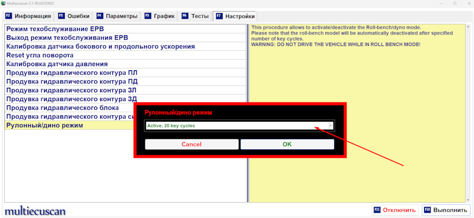Select Продувка гидравлического контура ПЛ
Image resolution: width=474 pixels, height=218 pixels.
coord(125,73)
